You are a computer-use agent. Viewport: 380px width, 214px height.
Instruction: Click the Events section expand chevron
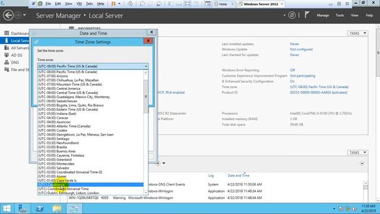click(362, 163)
